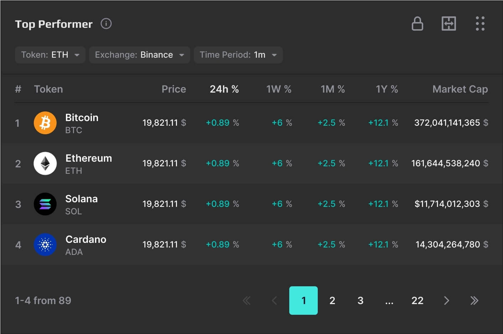
Task: Jump to last page double arrow
Action: tap(474, 301)
